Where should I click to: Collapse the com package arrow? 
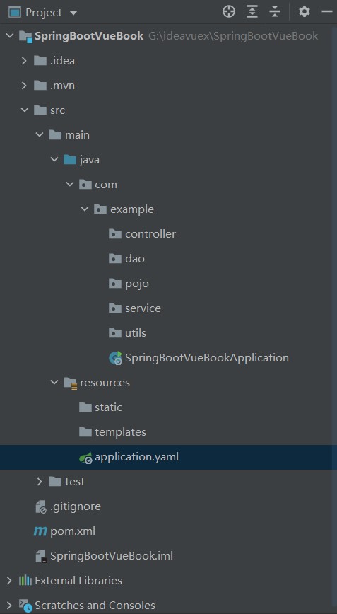click(69, 185)
